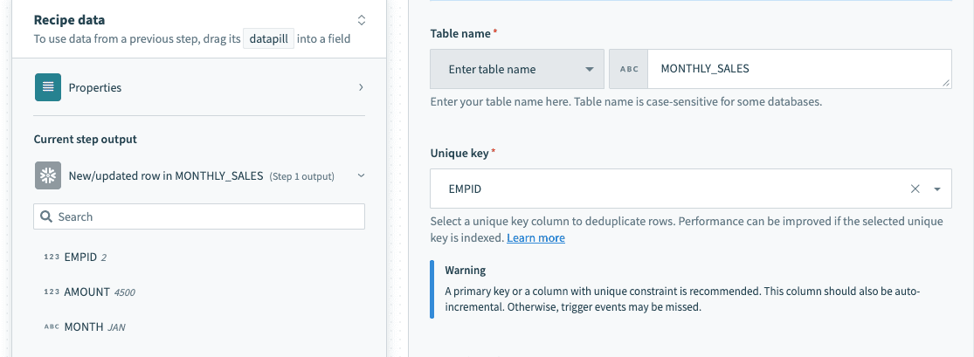Collapse New/updated row in MONTHLY_SALES output
974x357 pixels.
click(x=361, y=176)
